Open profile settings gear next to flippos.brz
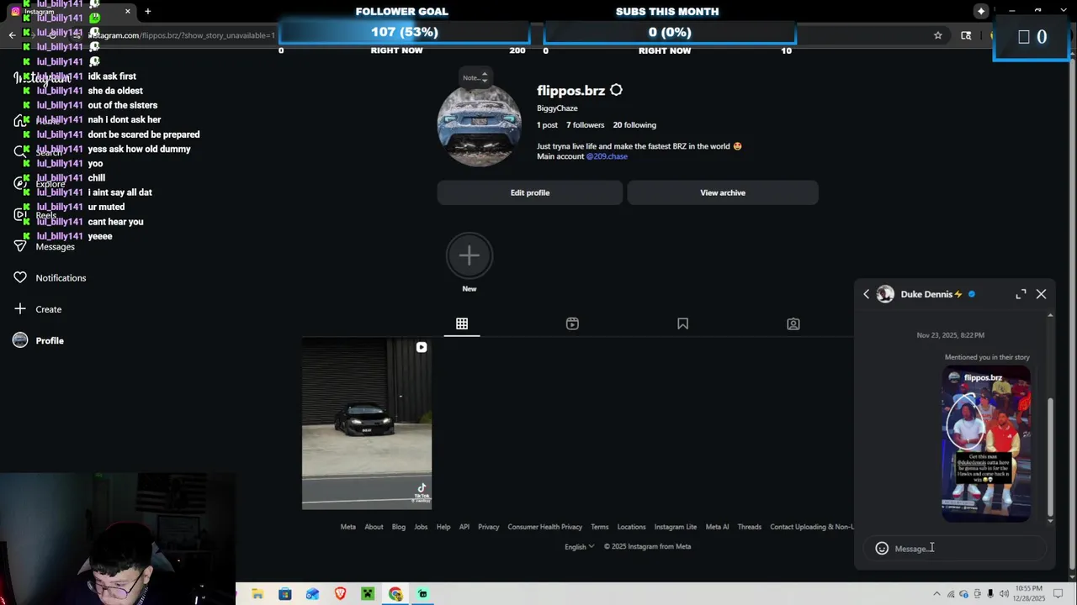 coord(616,90)
